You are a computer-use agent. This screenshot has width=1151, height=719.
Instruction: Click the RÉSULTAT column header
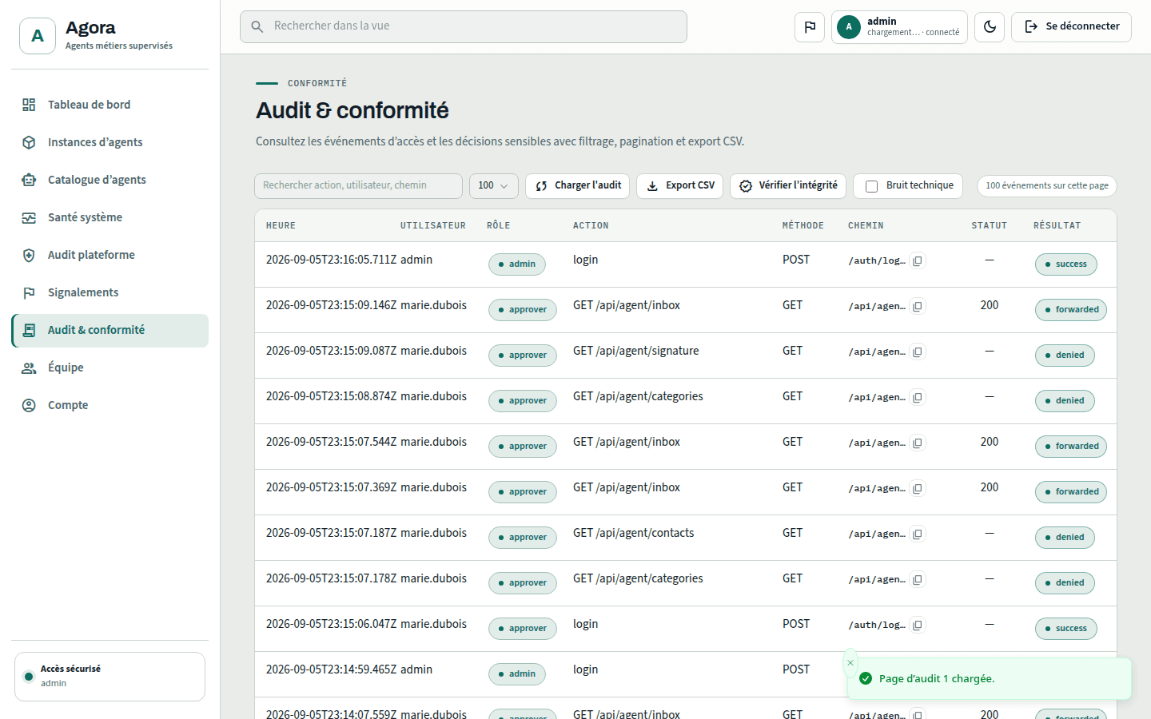(1057, 226)
